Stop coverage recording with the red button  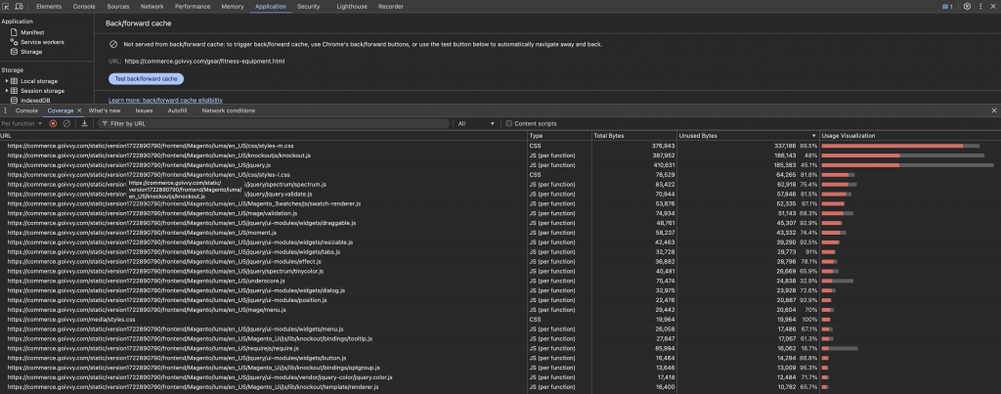(x=53, y=123)
